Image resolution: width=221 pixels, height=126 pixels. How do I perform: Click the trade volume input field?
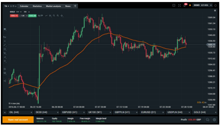pos(23,16)
